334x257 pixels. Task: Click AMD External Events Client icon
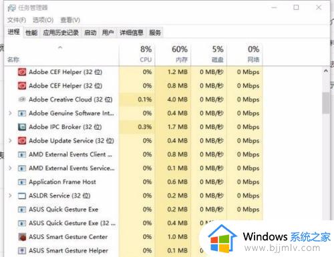(22, 154)
